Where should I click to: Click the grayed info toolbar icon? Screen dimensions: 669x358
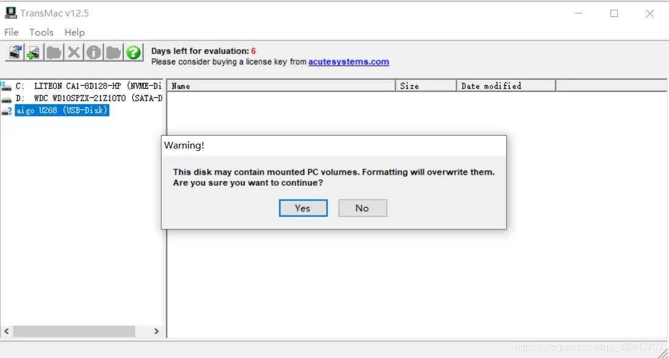click(x=94, y=52)
